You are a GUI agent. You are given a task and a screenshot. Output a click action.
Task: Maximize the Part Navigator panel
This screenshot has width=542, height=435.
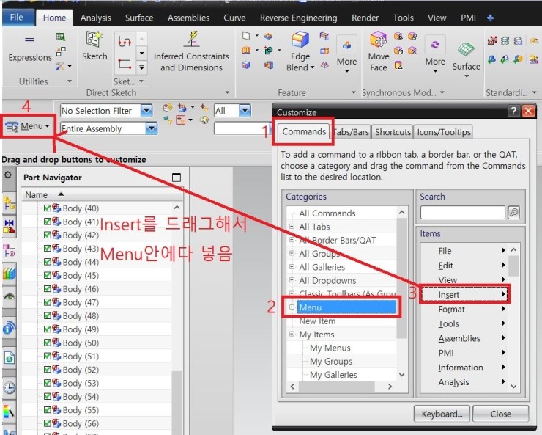[x=177, y=178]
